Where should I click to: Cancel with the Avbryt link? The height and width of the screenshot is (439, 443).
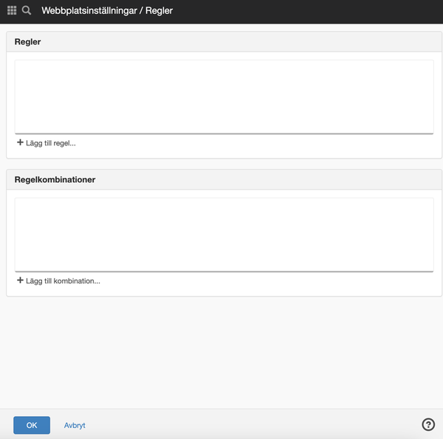click(75, 425)
